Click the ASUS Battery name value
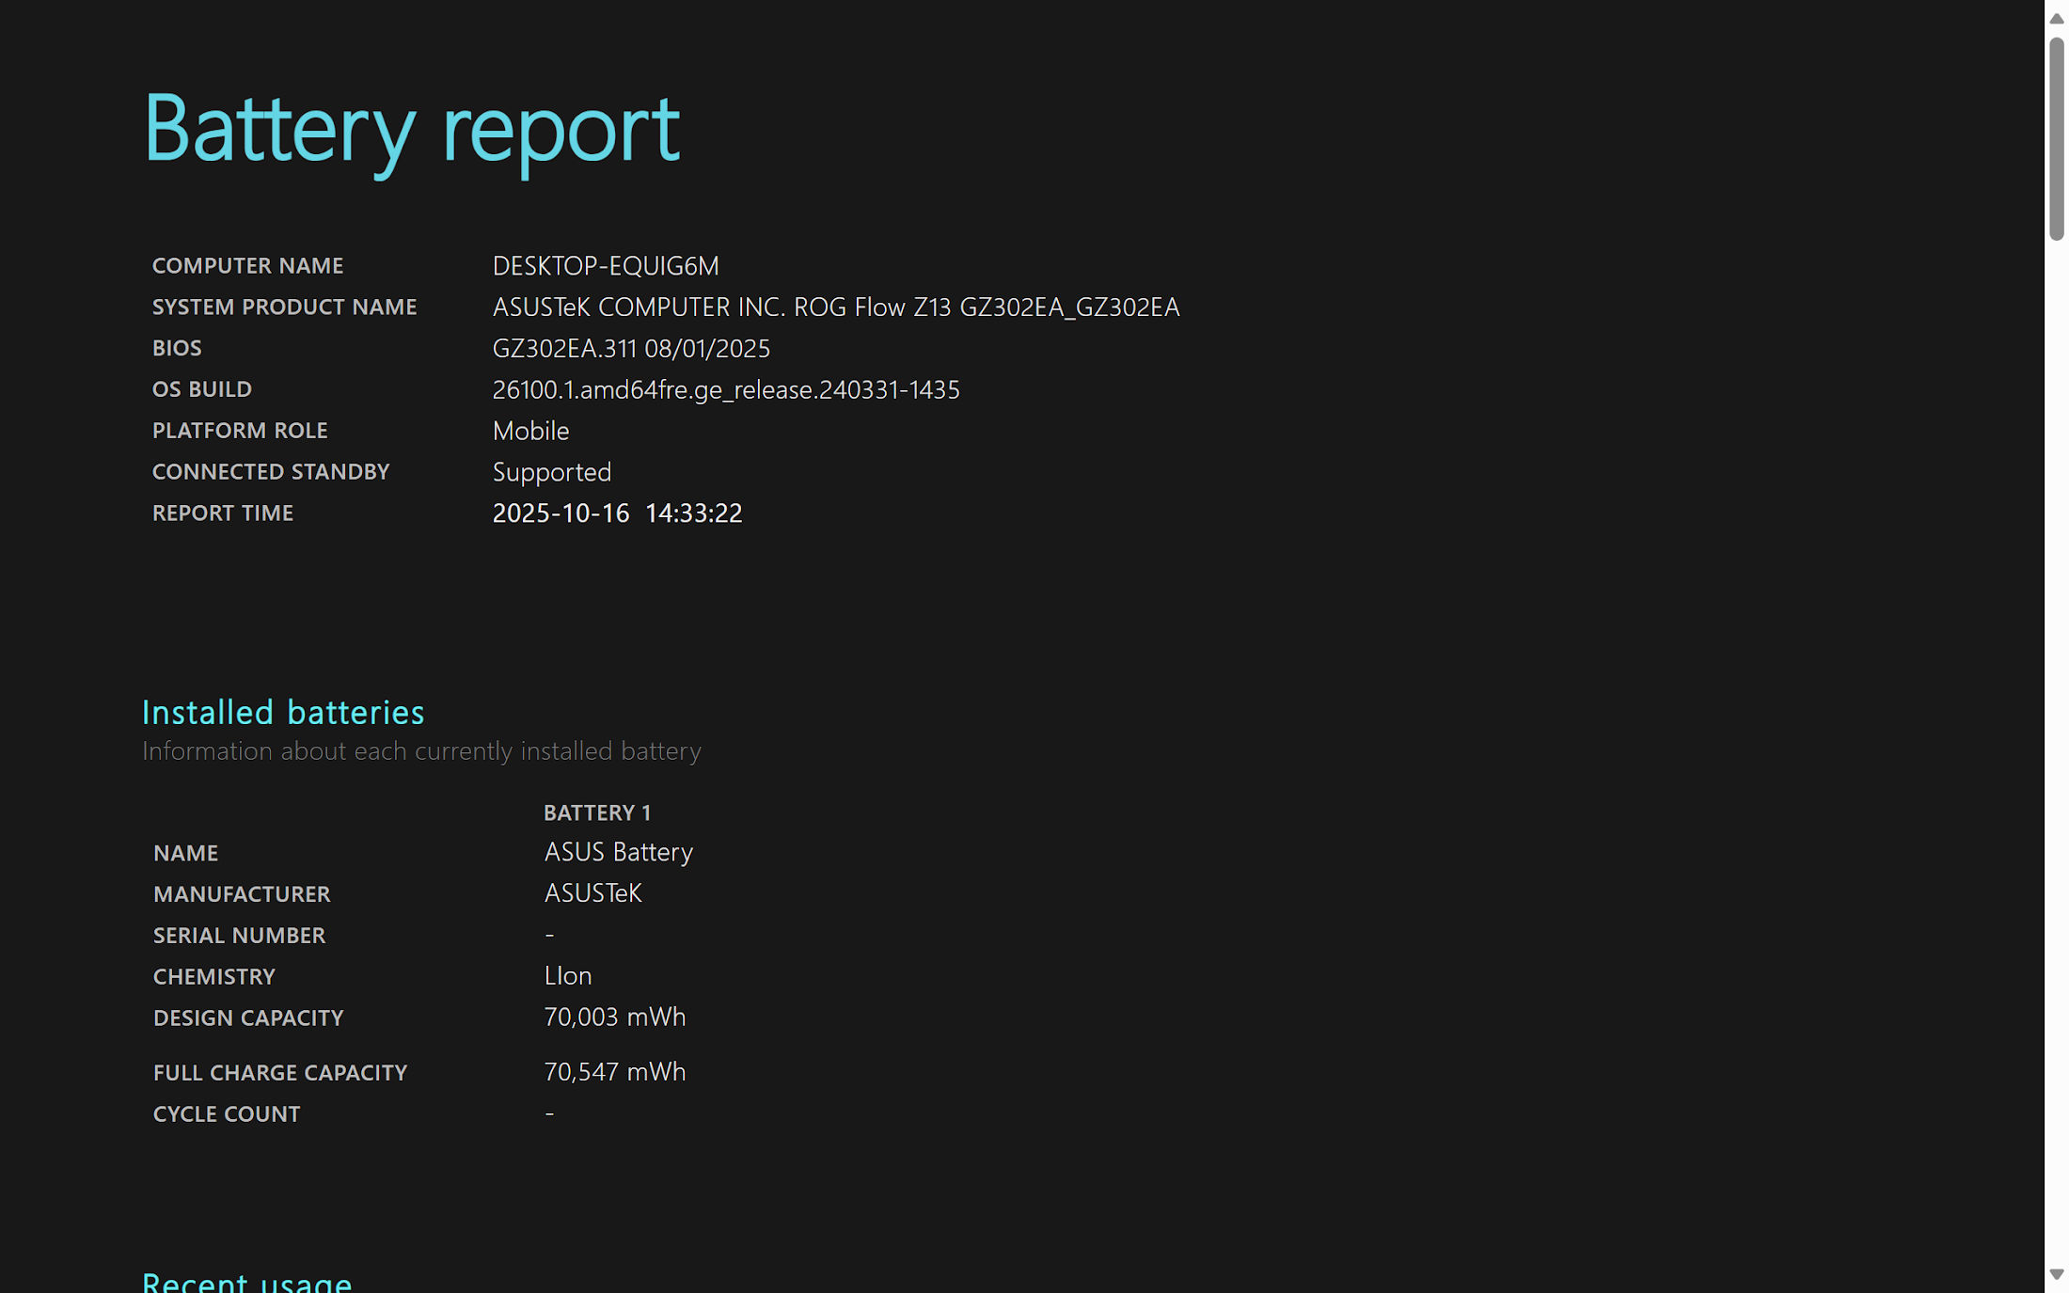2069x1293 pixels. tap(618, 853)
